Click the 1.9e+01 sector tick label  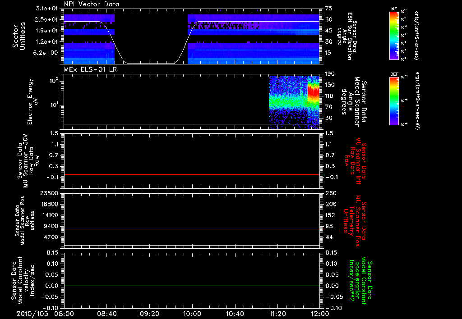point(47,31)
